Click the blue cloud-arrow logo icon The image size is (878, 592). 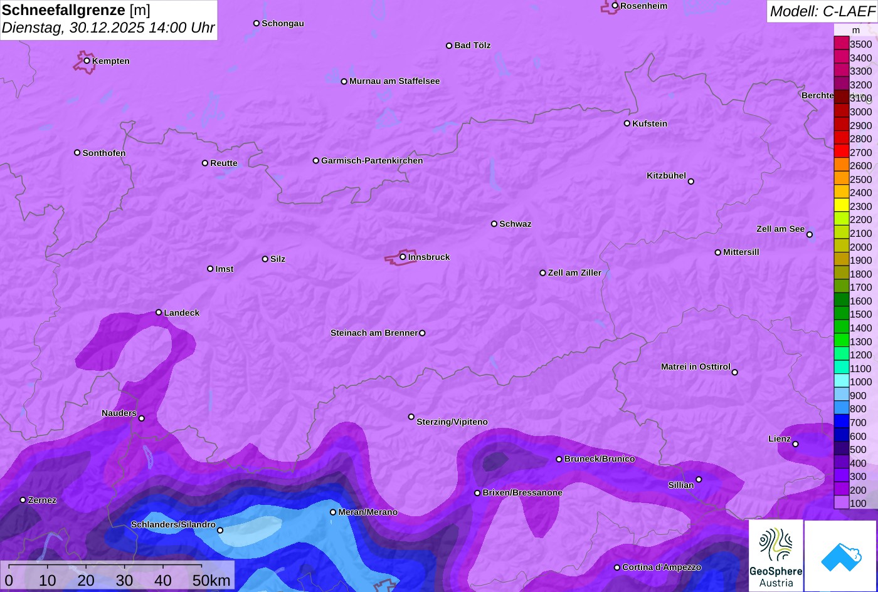[841, 556]
